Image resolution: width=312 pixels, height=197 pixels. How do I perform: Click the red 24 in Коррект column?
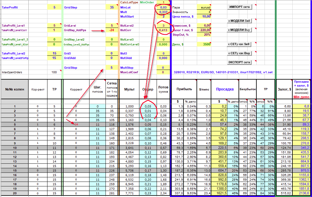click(76, 124)
